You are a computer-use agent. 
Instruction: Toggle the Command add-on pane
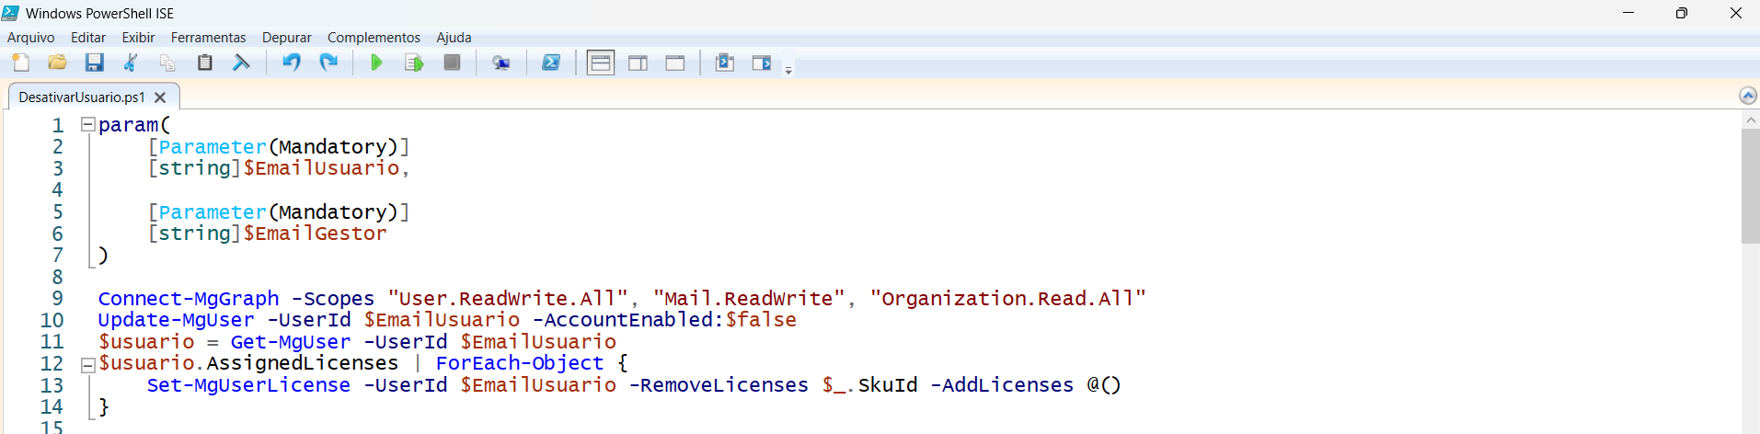pyautogui.click(x=762, y=63)
